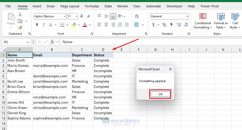Center text horizontally
Viewport: 242px width, 130px height.
click(x=106, y=24)
